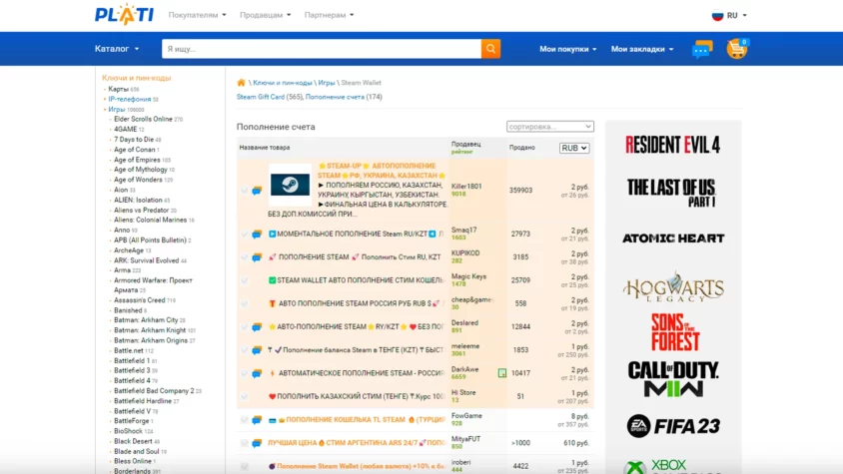Click Ключи и пин-коды breadcrumb link

coord(283,83)
